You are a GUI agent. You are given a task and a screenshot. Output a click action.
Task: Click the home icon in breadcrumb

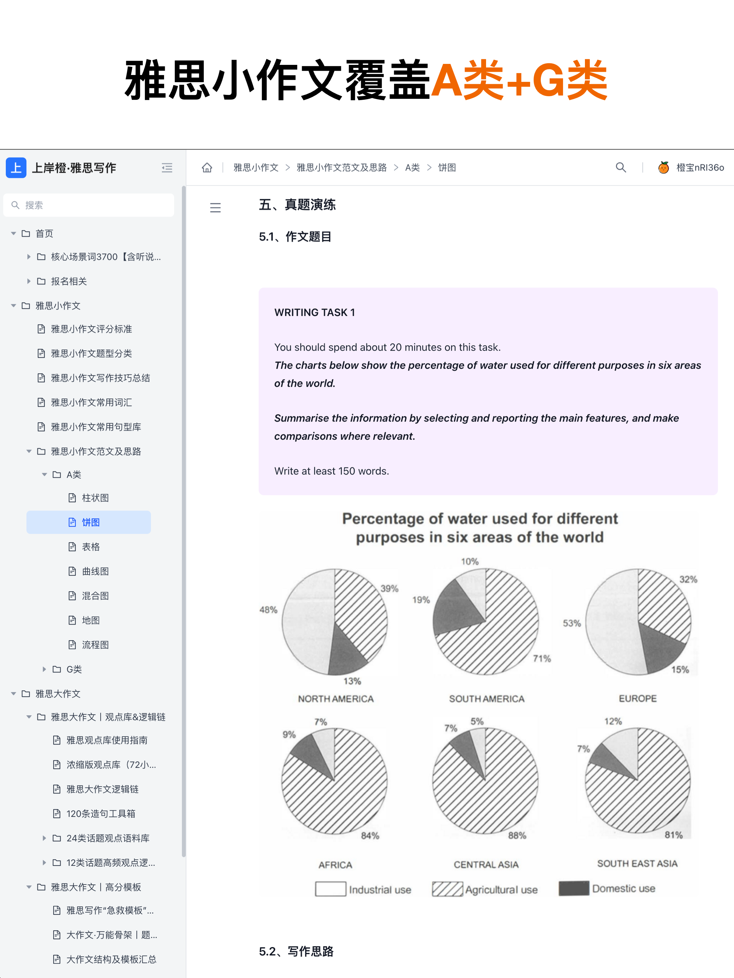tap(206, 168)
